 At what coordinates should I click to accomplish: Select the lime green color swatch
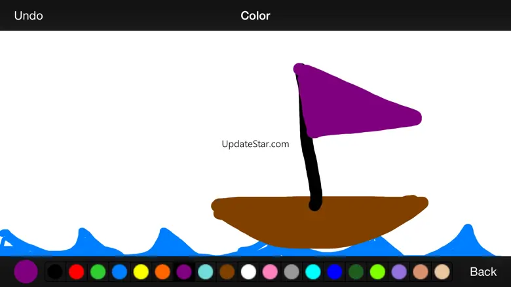tap(378, 272)
